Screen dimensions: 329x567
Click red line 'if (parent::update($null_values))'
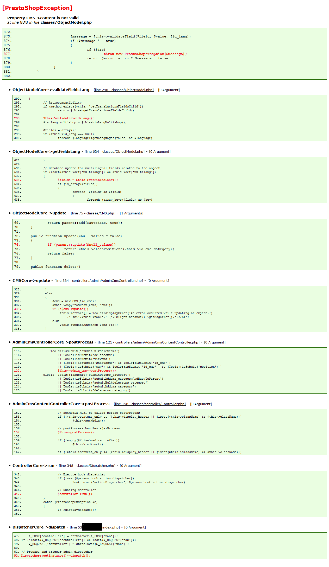tap(82, 245)
